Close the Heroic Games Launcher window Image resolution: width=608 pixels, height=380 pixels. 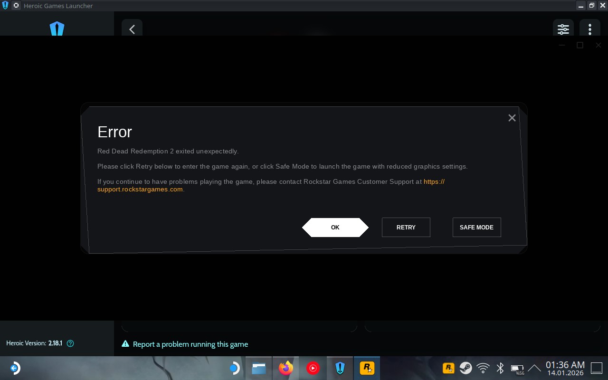[602, 6]
